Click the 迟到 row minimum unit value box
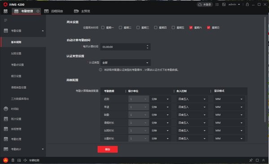Viewport: 269px width, 164px height. tap(139, 99)
